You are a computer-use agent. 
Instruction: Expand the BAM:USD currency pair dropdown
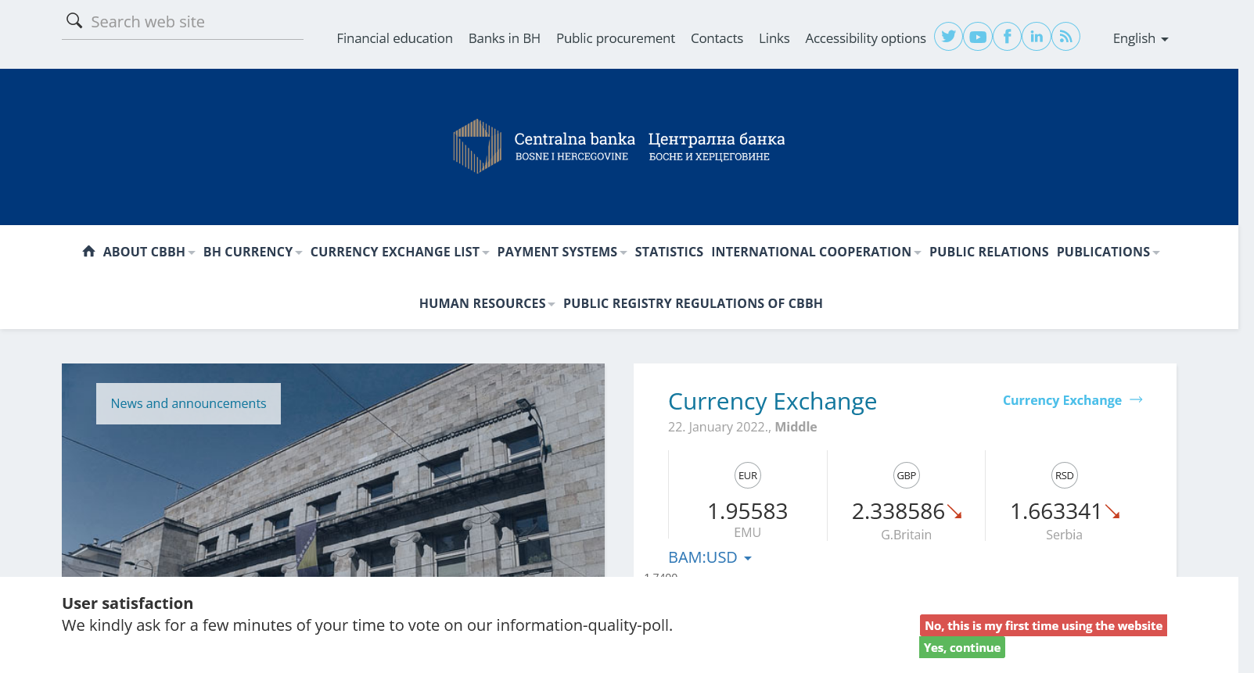[710, 557]
